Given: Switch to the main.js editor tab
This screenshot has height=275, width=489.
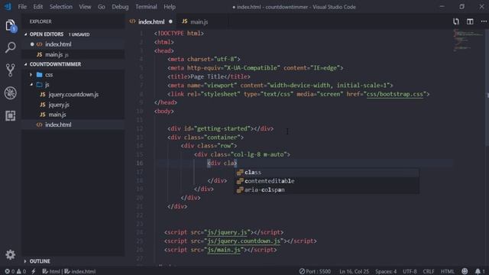Looking at the screenshot, I should point(199,21).
